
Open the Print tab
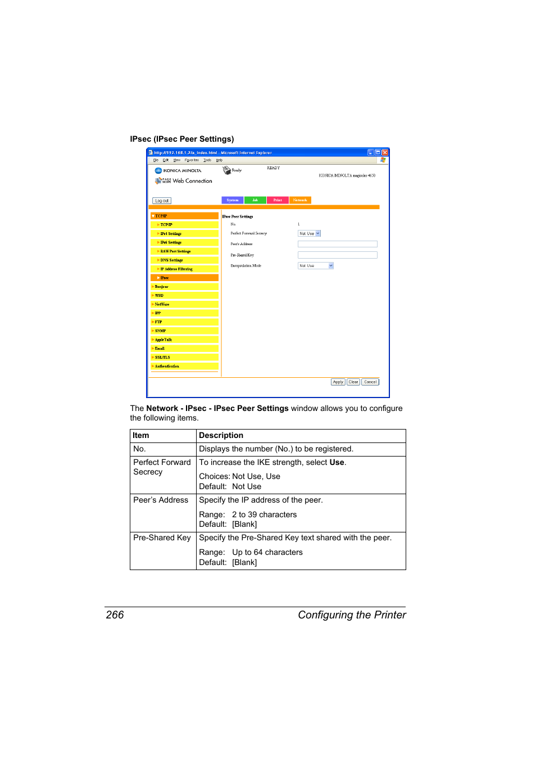point(278,200)
